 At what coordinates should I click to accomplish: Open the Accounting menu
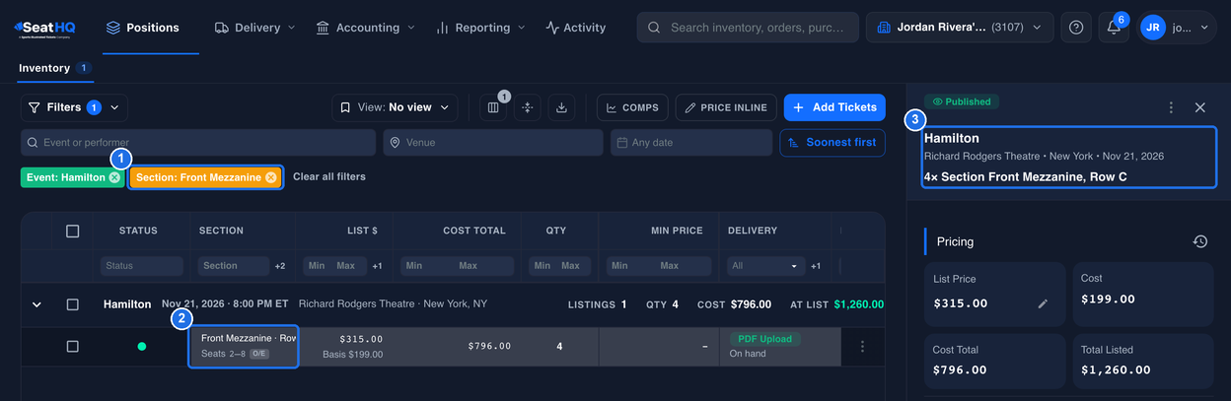[x=366, y=28]
